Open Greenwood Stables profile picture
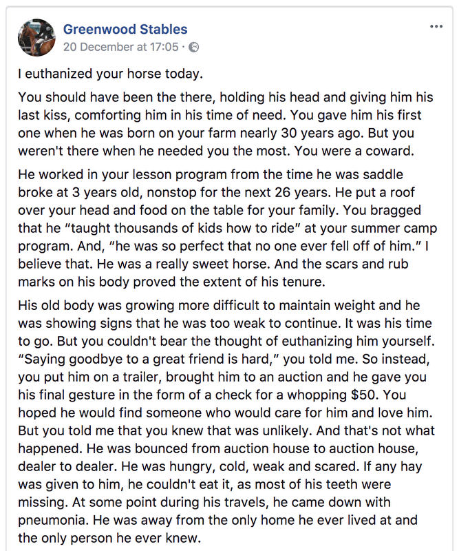 36,37
